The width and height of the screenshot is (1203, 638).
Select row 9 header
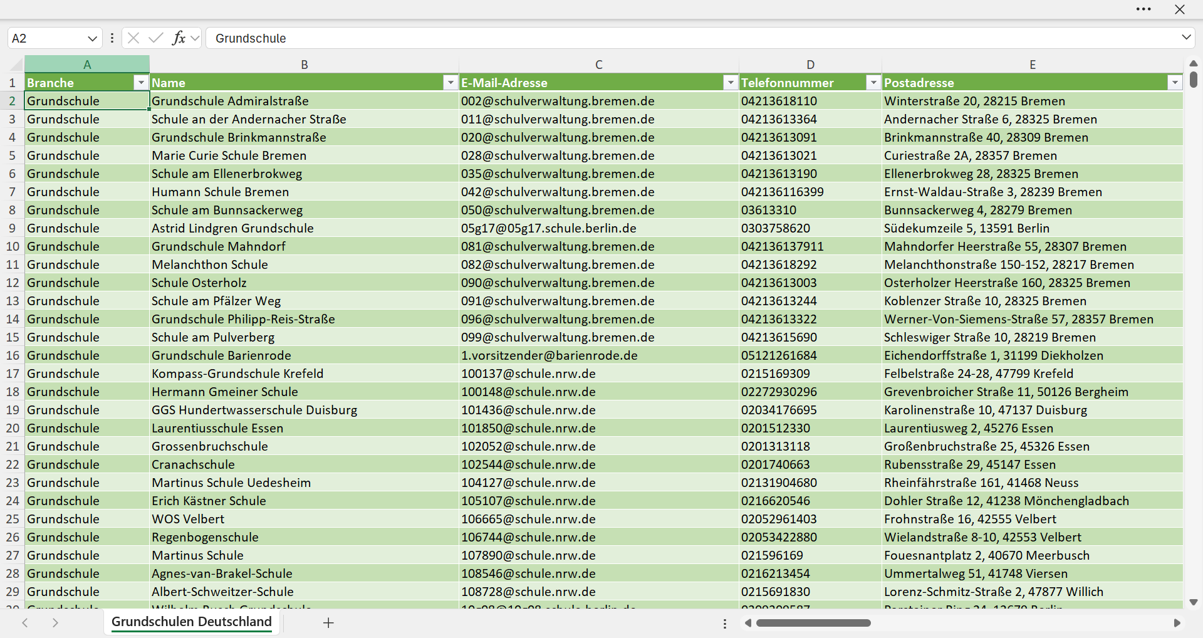click(x=12, y=228)
